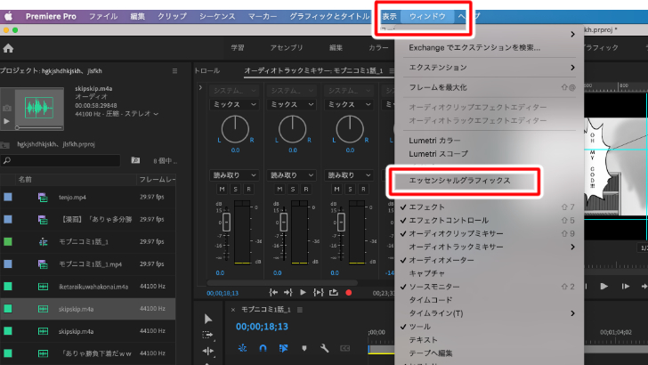Switch to the 学習 workspace tab
Screen dimensions: 648x365
pyautogui.click(x=237, y=48)
